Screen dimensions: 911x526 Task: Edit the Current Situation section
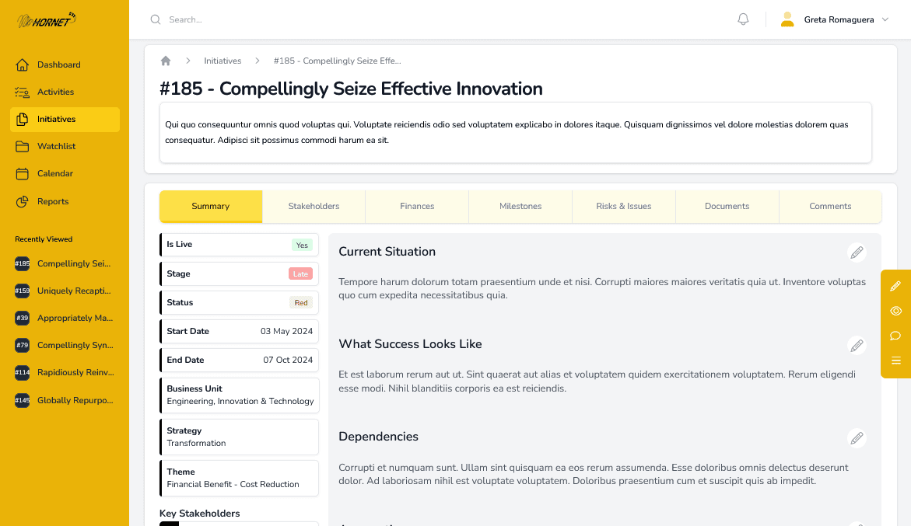[857, 253]
